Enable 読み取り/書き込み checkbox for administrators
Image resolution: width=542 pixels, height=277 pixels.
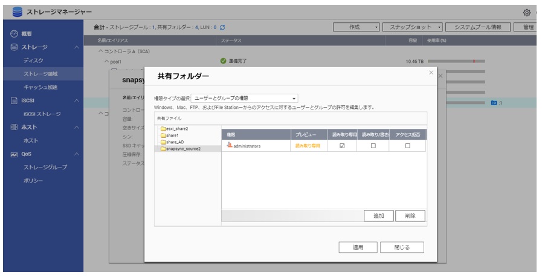[x=373, y=146]
